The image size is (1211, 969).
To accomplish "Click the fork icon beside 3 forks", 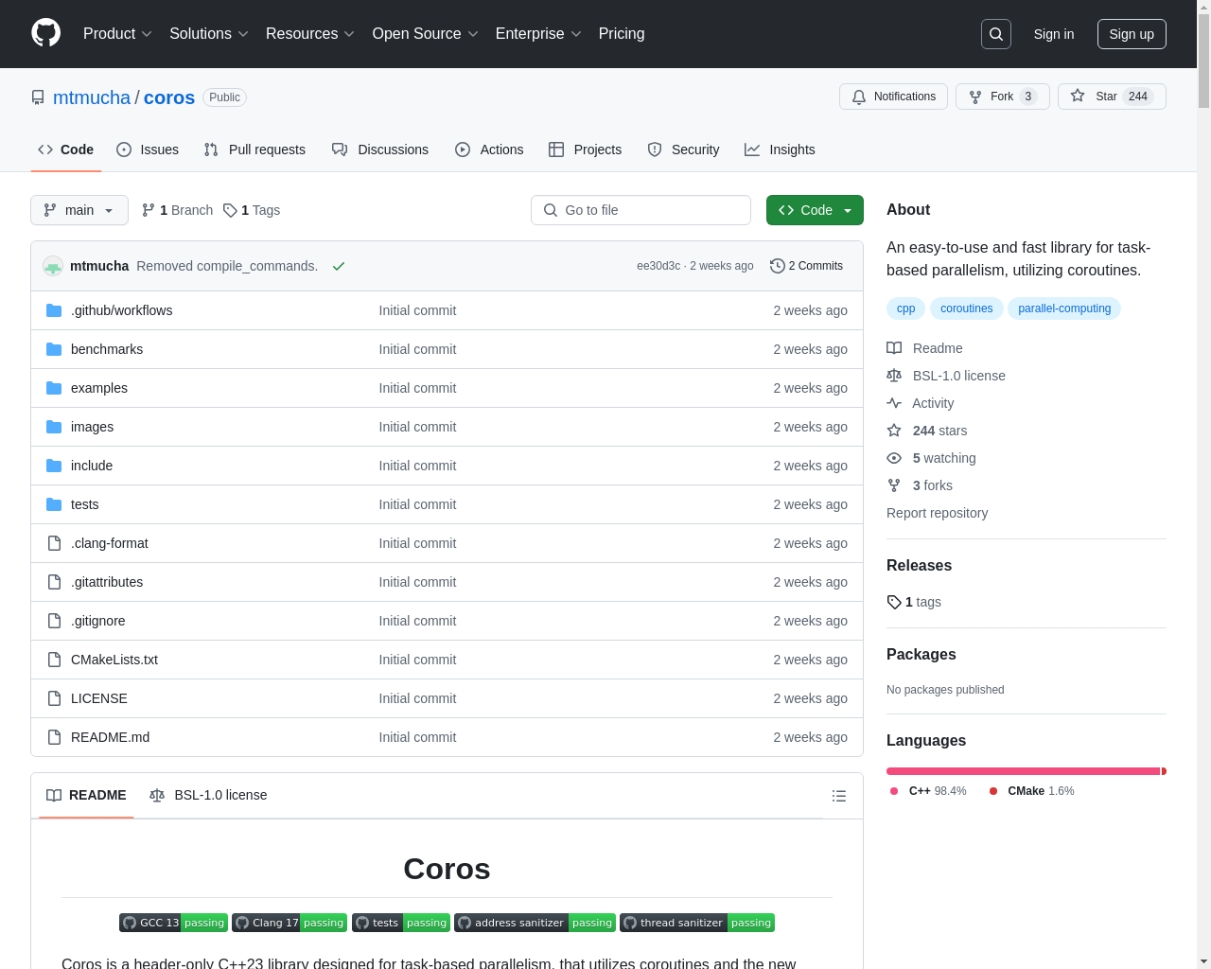I will click(894, 485).
